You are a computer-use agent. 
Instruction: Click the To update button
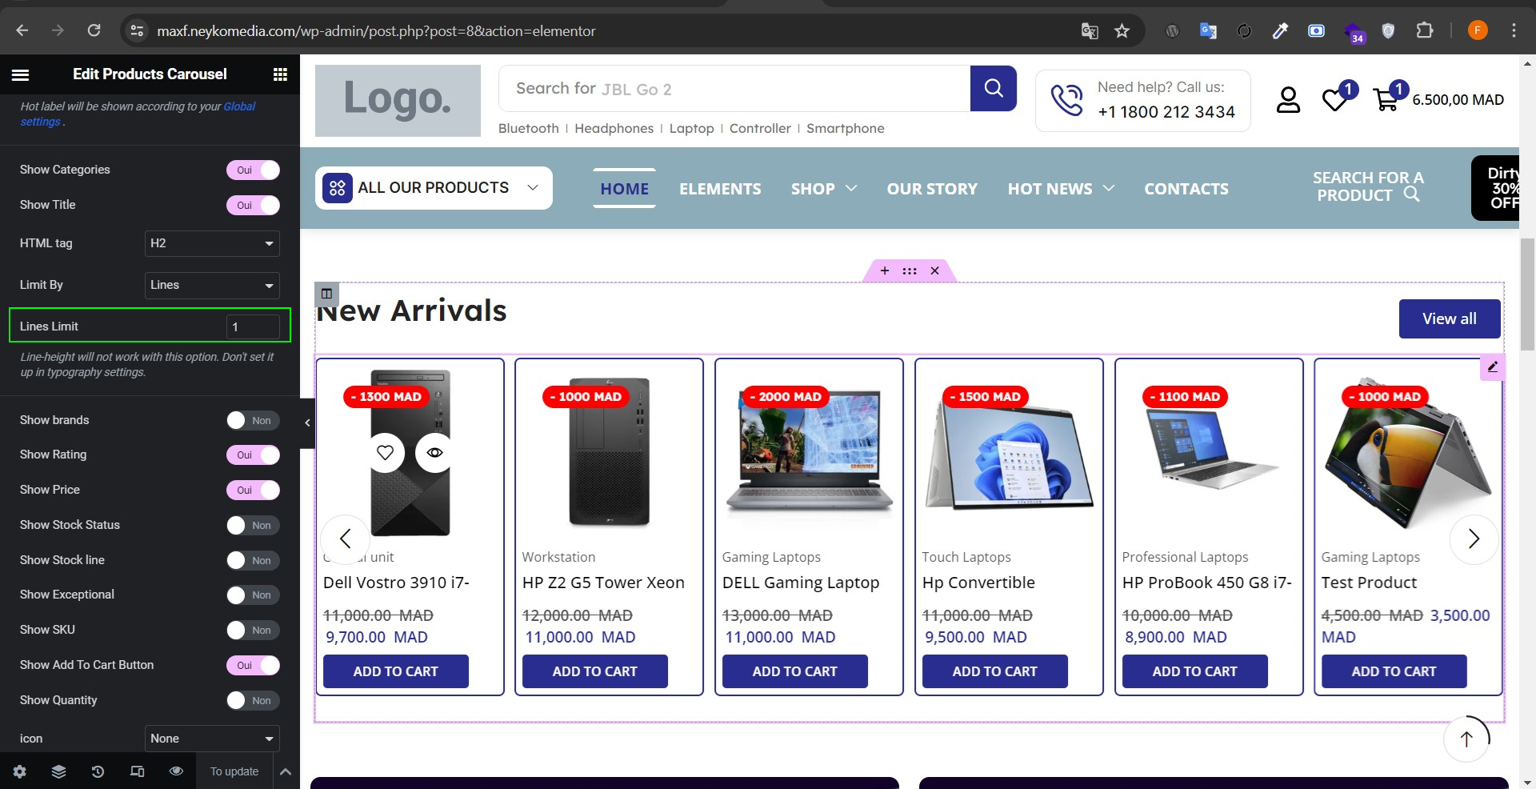pyautogui.click(x=234, y=771)
